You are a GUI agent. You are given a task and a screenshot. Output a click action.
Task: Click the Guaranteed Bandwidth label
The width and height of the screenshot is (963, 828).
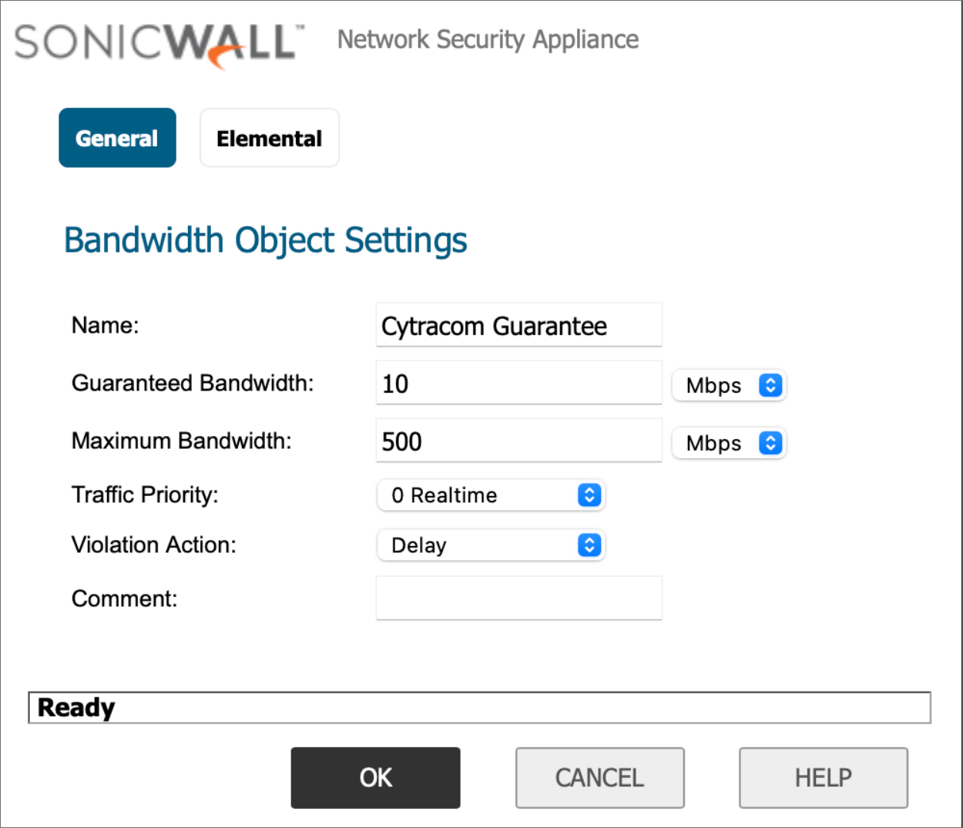(193, 383)
